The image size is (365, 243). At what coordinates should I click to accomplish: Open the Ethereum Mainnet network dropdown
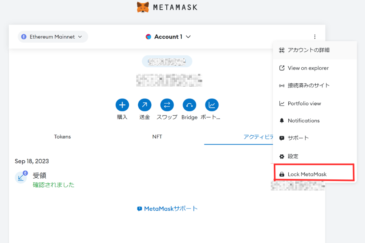[53, 36]
